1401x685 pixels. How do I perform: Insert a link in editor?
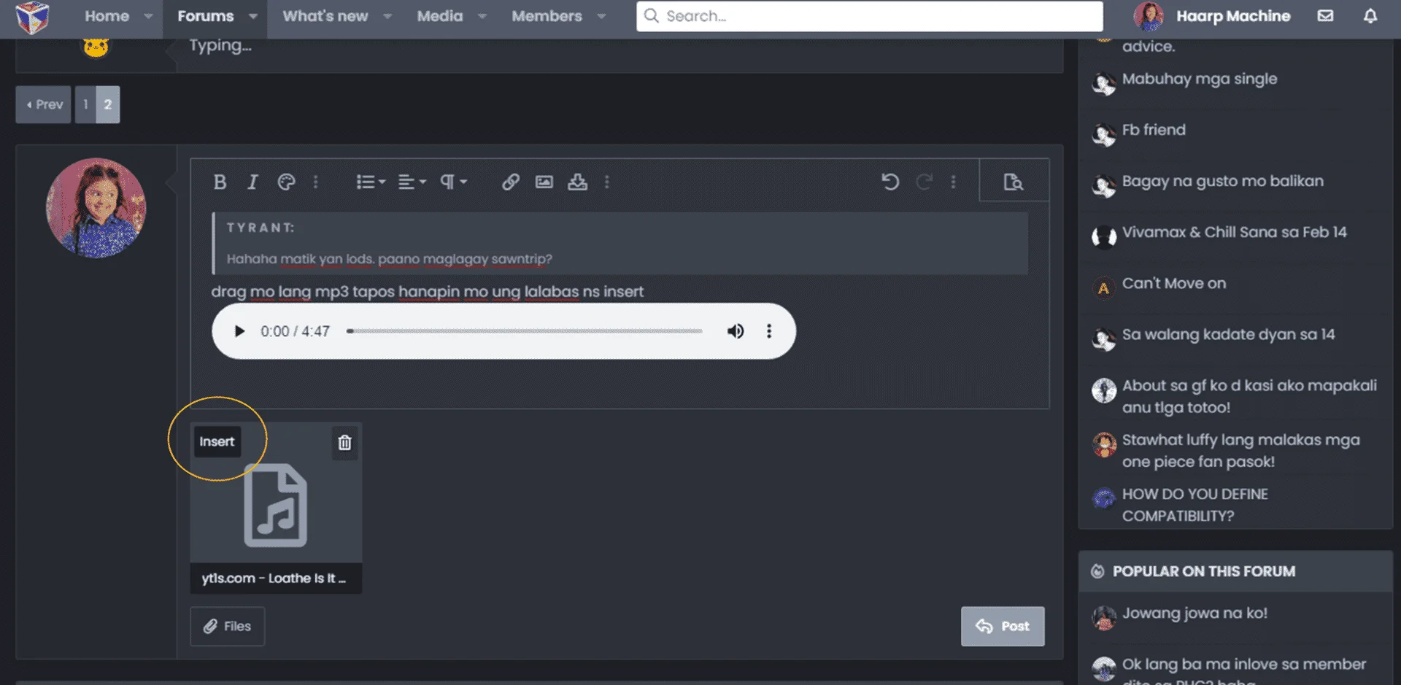tap(511, 182)
